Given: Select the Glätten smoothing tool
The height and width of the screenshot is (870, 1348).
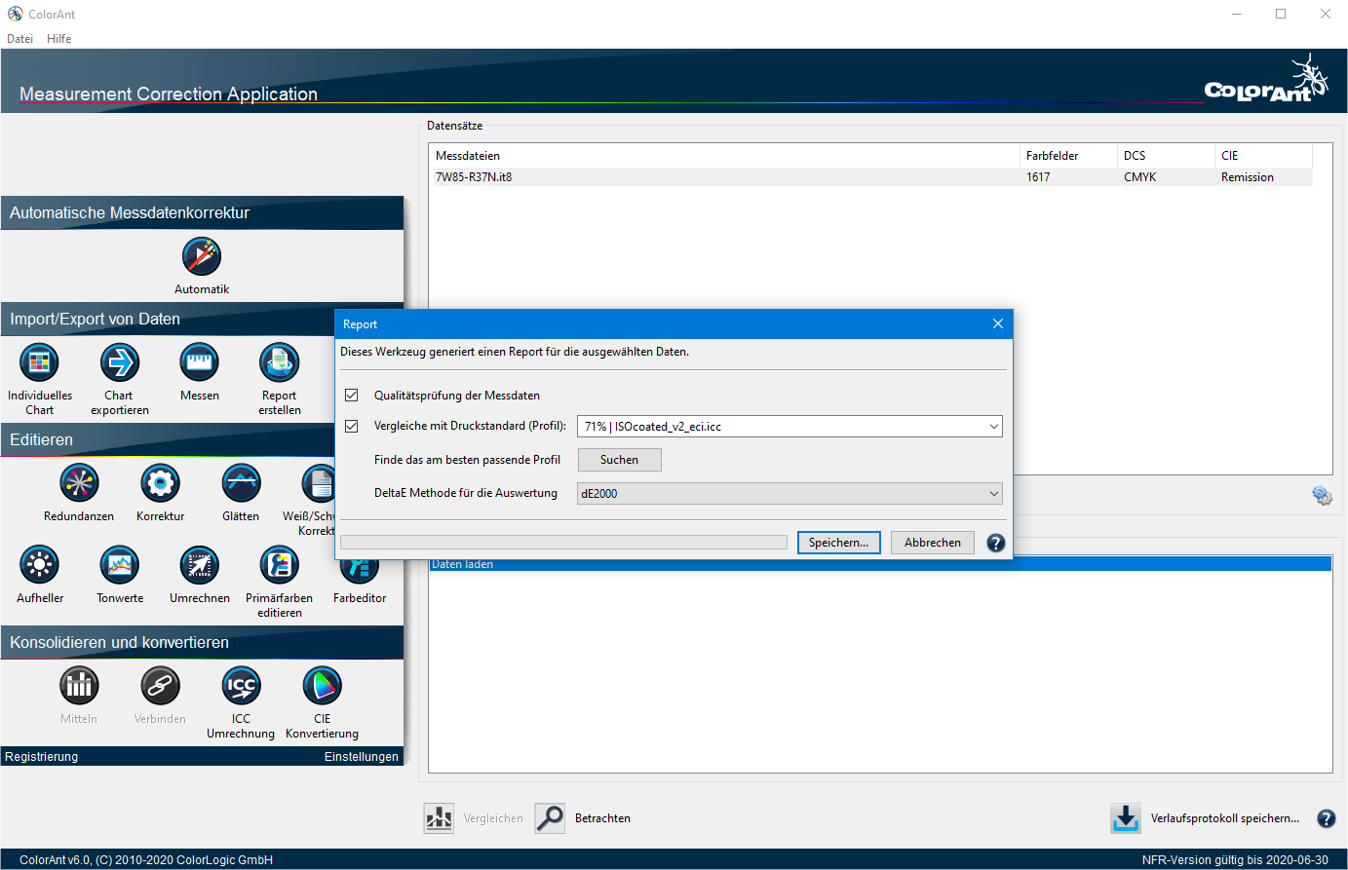Looking at the screenshot, I should point(241,483).
